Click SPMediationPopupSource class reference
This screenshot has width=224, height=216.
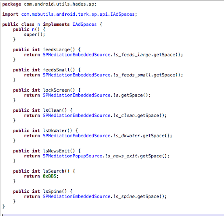[73, 156]
